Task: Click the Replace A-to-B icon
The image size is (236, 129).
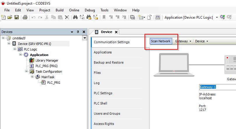Action: click(82, 17)
